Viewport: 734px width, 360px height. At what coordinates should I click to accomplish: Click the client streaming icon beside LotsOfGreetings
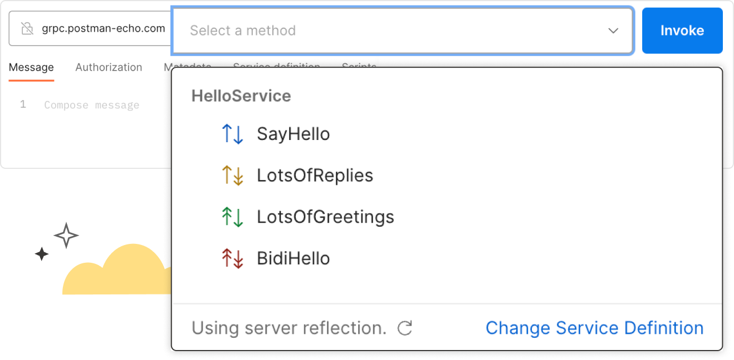tap(233, 217)
